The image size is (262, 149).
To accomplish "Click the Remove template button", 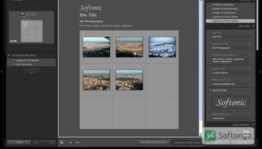I will (x=44, y=142).
